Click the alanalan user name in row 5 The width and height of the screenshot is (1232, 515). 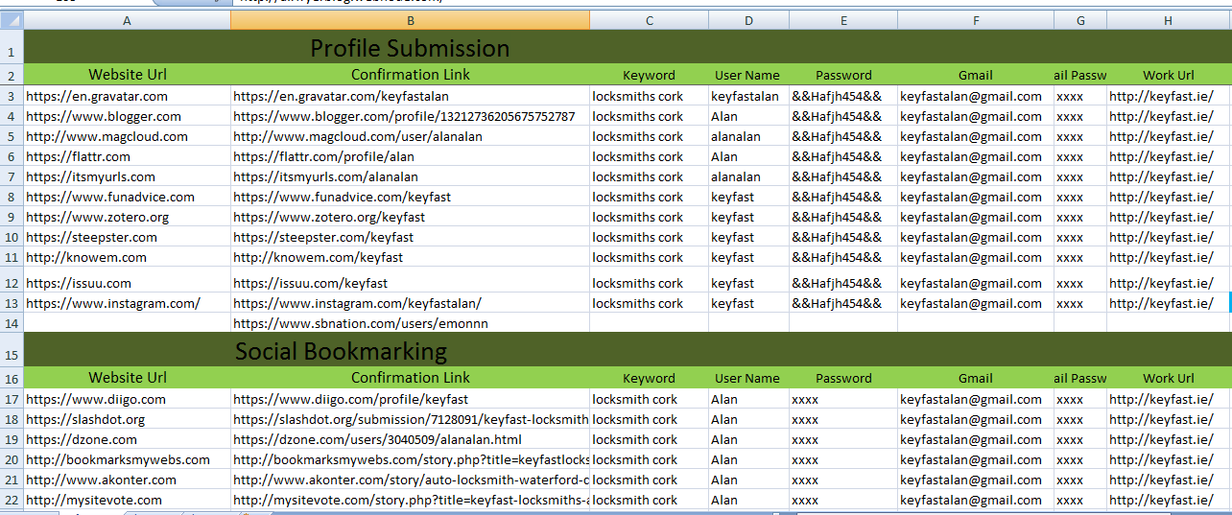[x=748, y=136]
